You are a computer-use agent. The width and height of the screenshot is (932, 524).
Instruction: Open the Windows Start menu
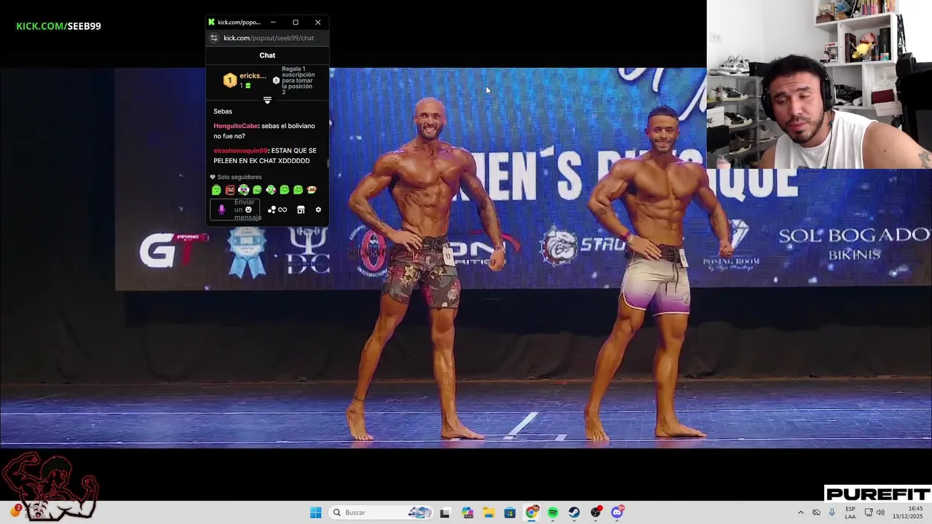[x=315, y=512]
